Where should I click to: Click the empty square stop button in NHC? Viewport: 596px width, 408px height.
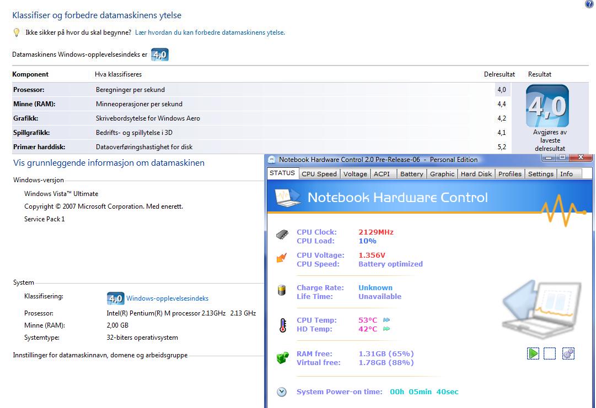pos(550,353)
